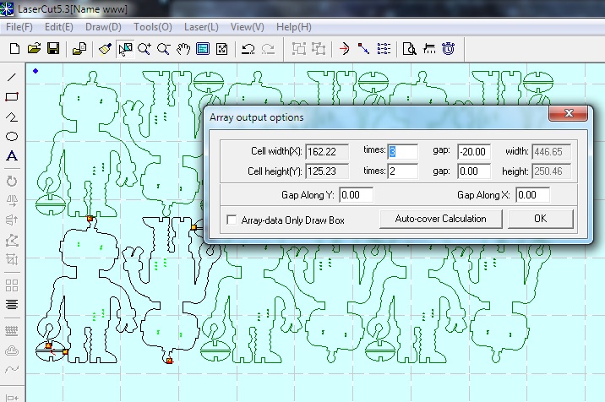Click the preview document magnifier icon
This screenshot has height=402, width=605.
tap(409, 49)
